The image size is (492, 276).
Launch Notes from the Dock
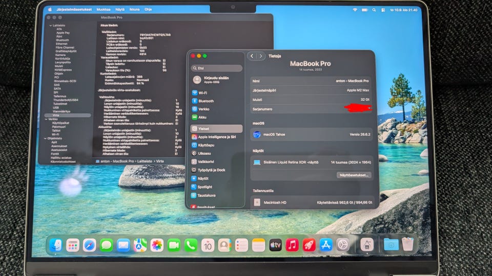(258, 245)
